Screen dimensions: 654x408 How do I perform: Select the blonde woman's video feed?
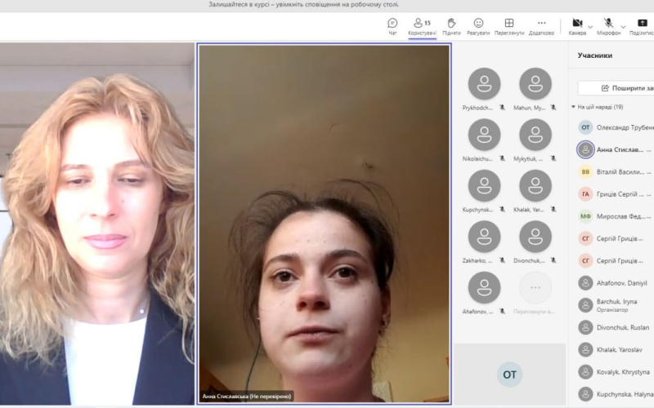[96, 224]
